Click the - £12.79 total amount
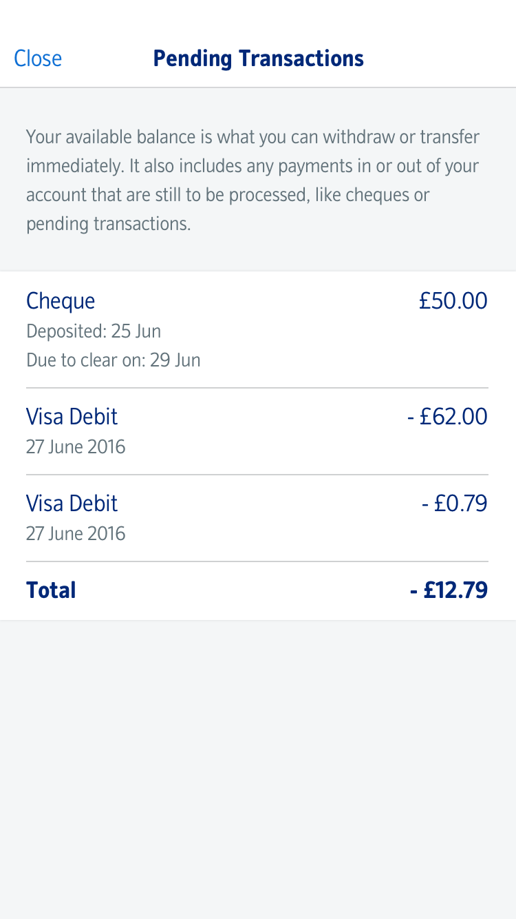 pyautogui.click(x=449, y=590)
